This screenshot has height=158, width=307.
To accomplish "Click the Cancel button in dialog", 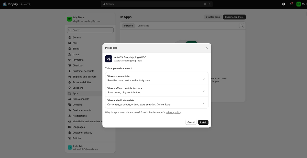I will point(191,122).
